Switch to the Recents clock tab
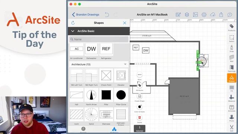 (x=83, y=129)
